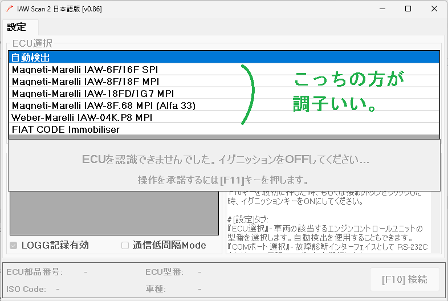Maximize the IAW Scan 2 window

click(x=408, y=9)
